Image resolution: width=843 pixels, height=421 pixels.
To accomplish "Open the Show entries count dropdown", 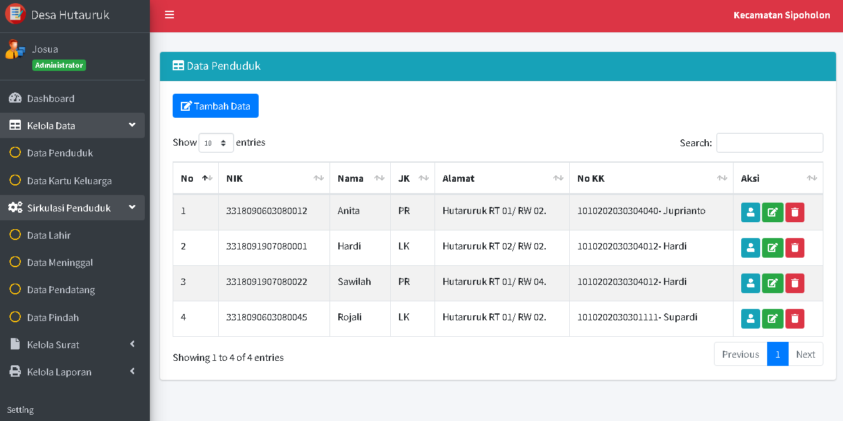I will [x=216, y=143].
